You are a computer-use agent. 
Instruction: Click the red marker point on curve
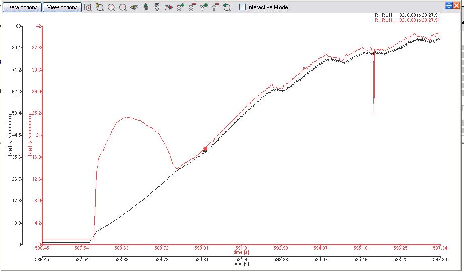pyautogui.click(x=205, y=149)
